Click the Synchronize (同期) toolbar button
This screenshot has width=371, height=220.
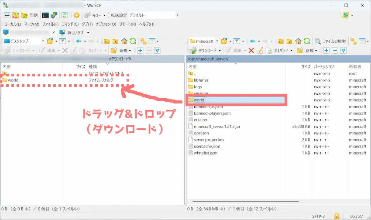(x=29, y=15)
